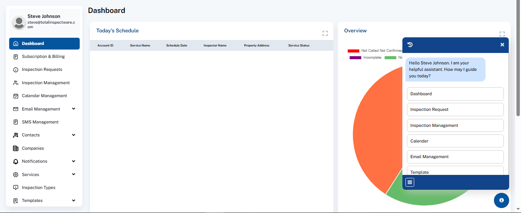Expand the Email Management submenu
521x213 pixels.
coord(74,109)
